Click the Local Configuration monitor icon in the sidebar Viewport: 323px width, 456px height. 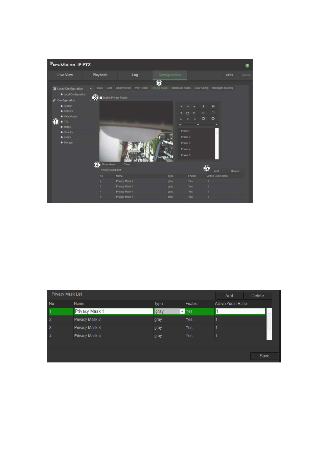point(54,89)
